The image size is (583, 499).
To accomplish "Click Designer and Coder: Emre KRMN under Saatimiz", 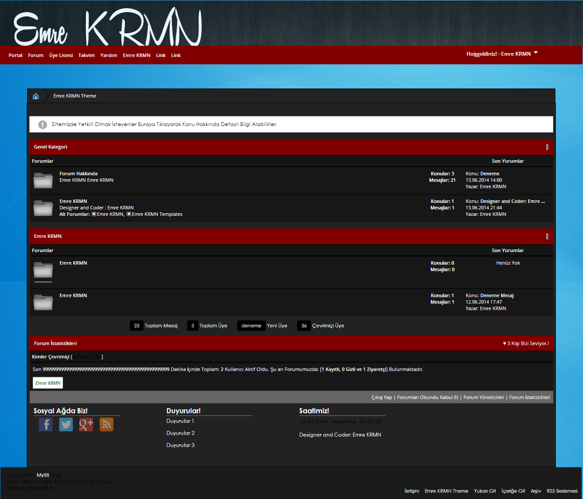I will point(340,435).
